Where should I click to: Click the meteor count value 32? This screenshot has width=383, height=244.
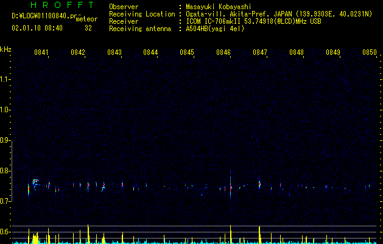tap(88, 28)
